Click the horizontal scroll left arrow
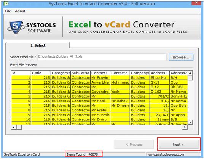204x159 pixels. point(14,127)
